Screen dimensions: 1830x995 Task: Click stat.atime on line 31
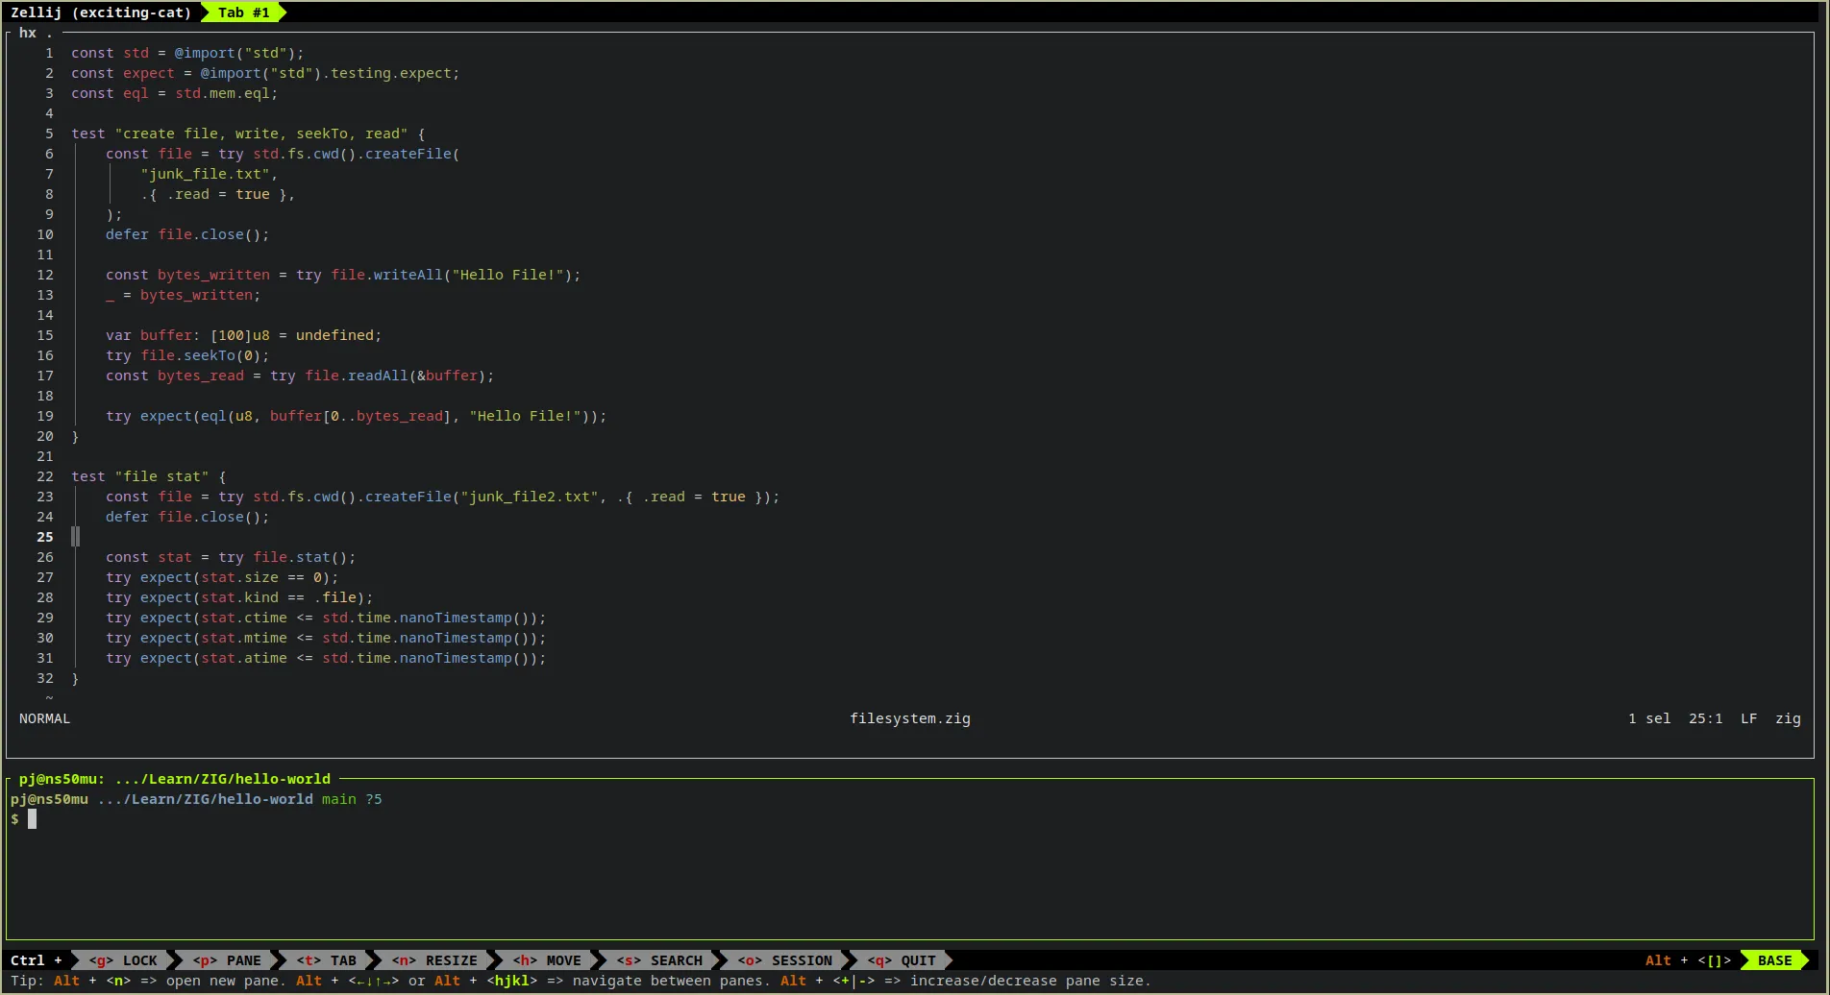[x=243, y=658]
